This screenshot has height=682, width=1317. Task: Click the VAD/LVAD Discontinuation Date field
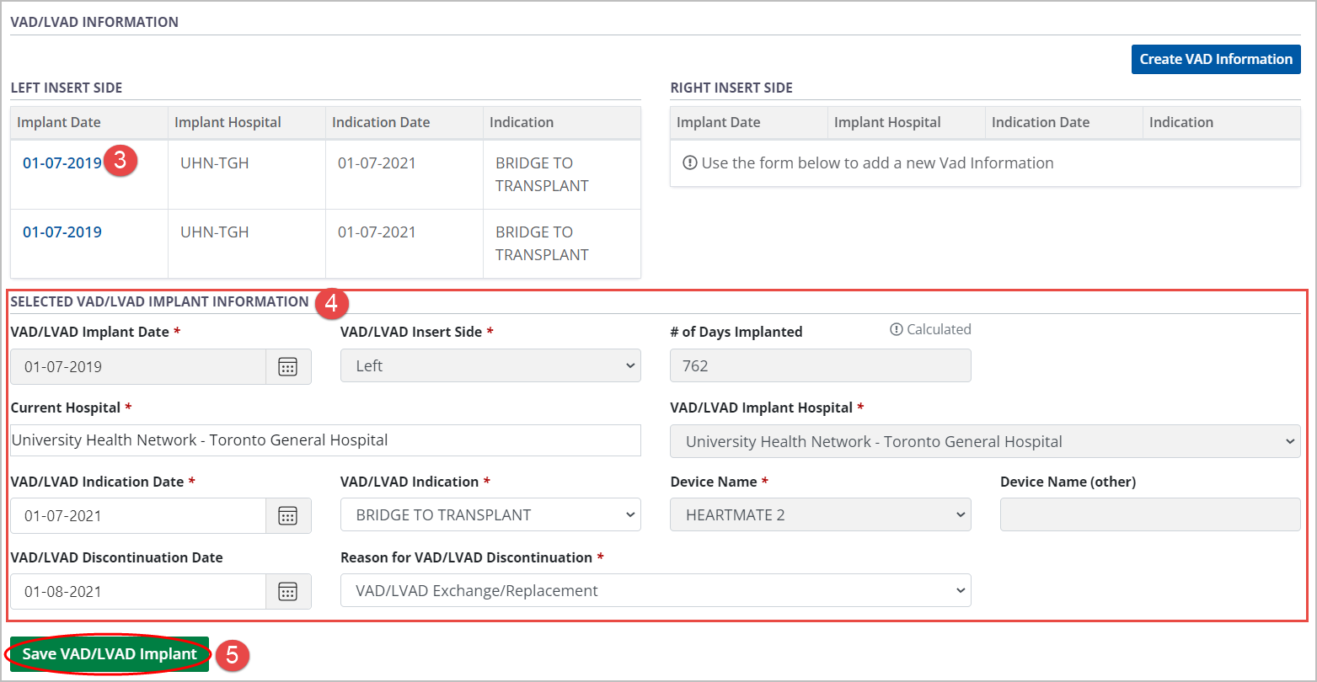[x=139, y=592]
